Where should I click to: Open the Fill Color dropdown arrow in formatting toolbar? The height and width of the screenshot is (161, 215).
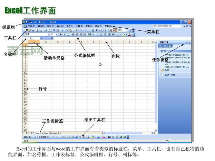pyautogui.click(x=126, y=34)
